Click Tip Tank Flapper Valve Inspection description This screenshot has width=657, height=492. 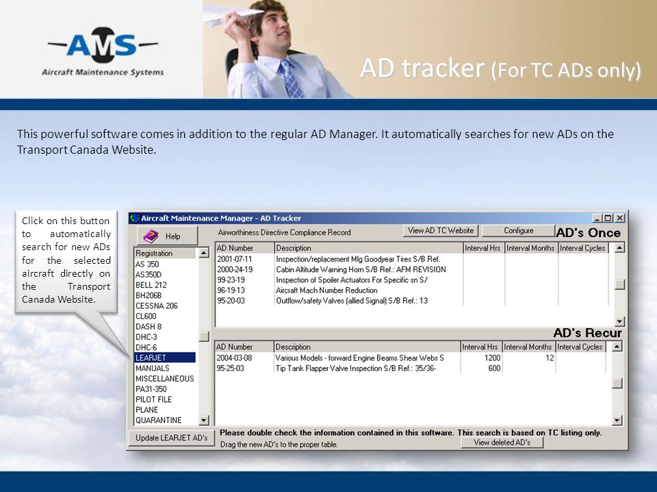[355, 368]
